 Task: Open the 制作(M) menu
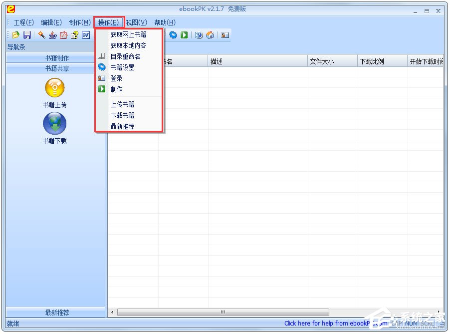80,22
